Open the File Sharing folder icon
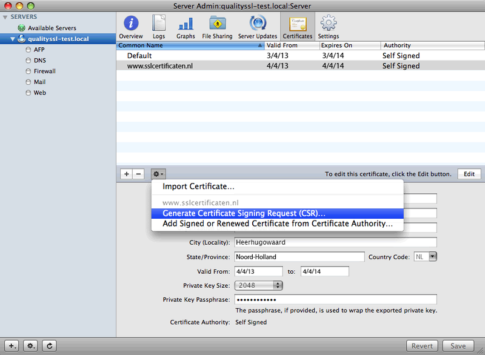The width and height of the screenshot is (485, 355). [x=218, y=24]
